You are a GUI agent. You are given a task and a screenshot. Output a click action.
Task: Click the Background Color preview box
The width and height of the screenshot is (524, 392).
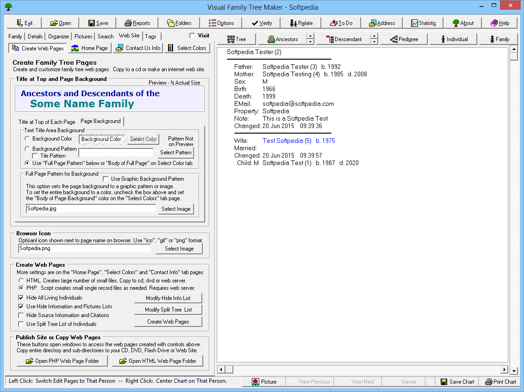(x=101, y=139)
